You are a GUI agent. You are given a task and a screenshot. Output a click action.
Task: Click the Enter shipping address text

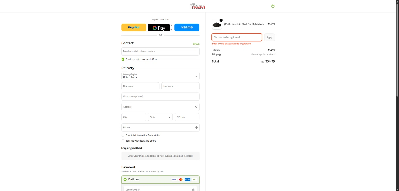coord(263,55)
